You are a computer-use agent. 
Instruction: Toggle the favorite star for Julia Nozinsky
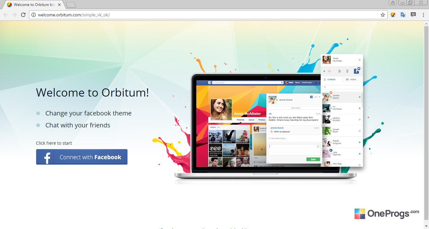[360, 154]
